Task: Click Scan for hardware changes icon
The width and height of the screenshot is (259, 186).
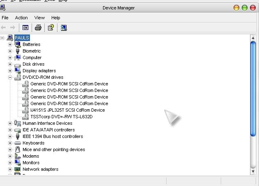Action: (x=64, y=28)
